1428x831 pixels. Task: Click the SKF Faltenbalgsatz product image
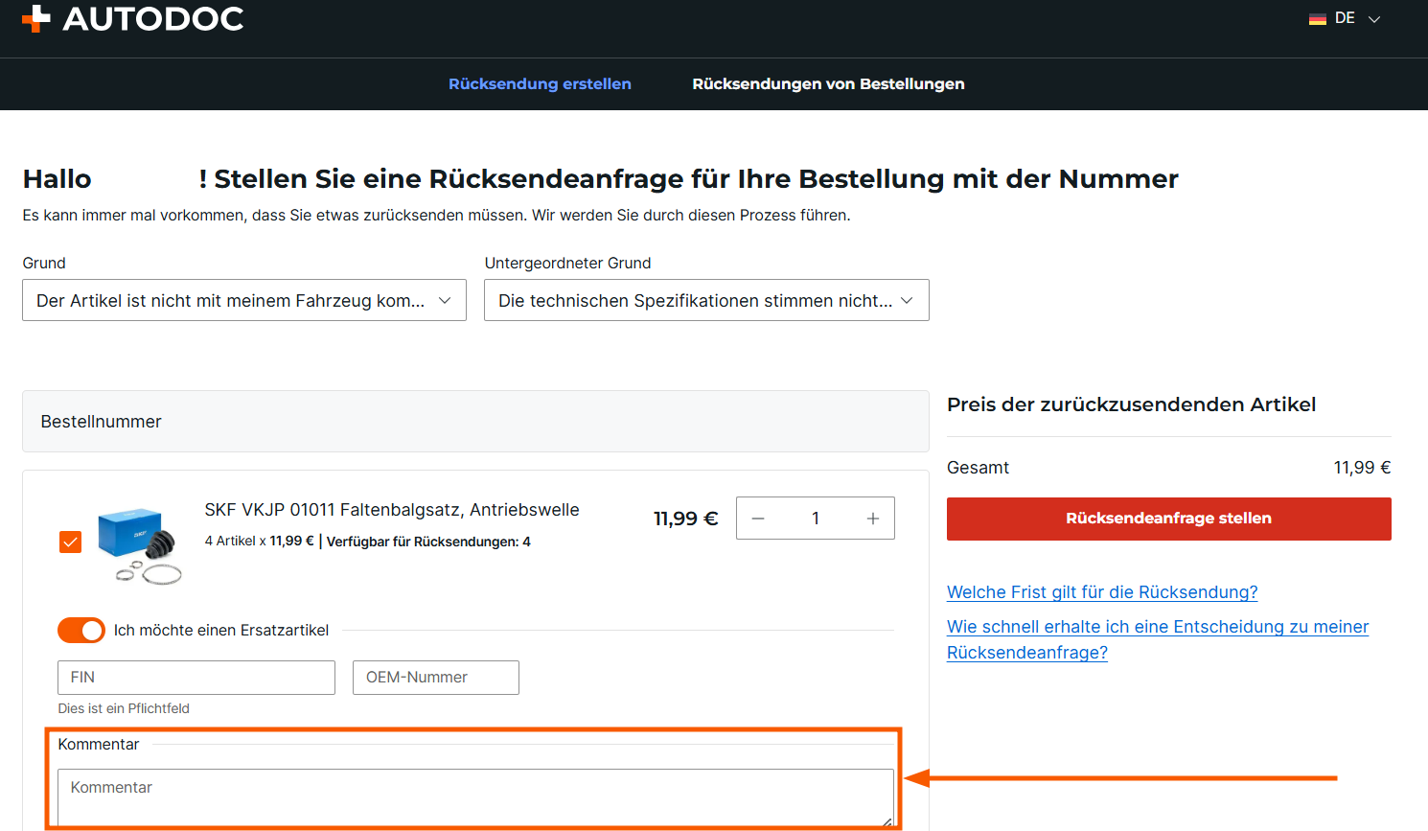click(x=141, y=544)
